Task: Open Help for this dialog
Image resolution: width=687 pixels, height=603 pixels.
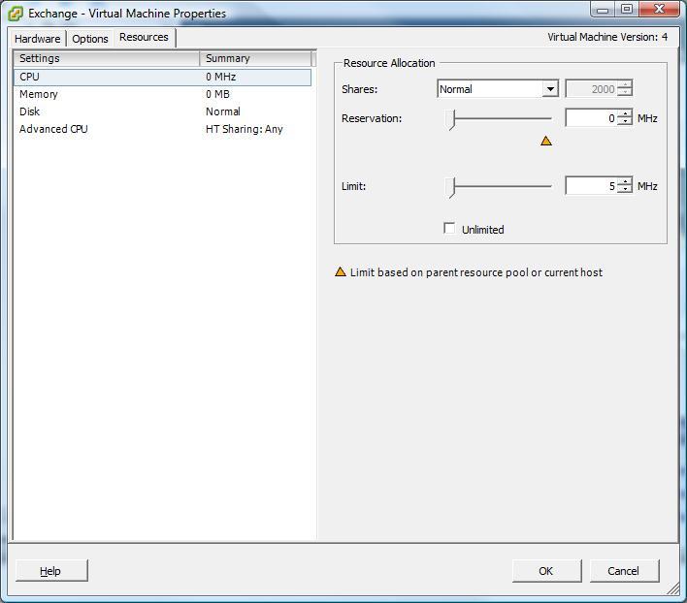Action: 50,571
